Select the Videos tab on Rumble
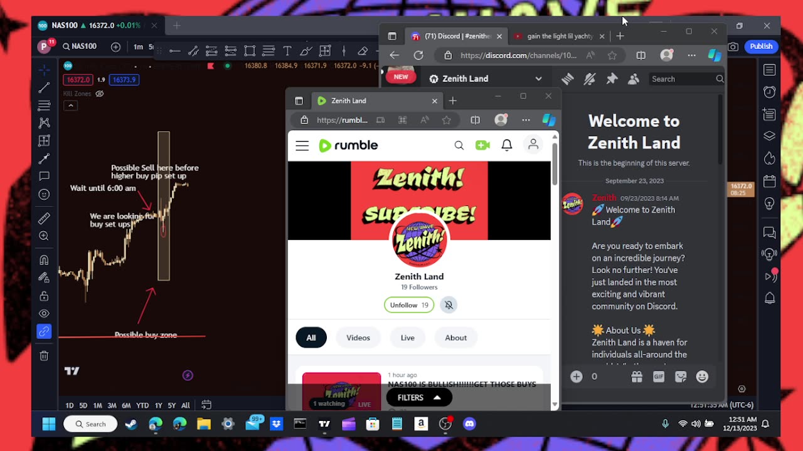Screen dimensions: 803x451 (x=358, y=338)
